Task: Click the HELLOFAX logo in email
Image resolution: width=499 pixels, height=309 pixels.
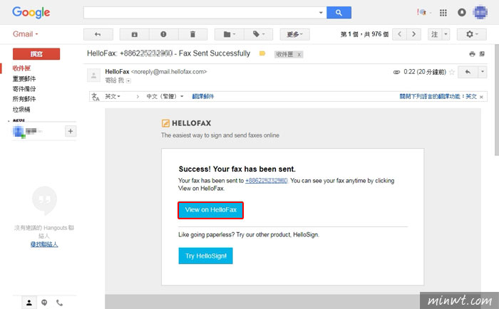Action: click(186, 123)
